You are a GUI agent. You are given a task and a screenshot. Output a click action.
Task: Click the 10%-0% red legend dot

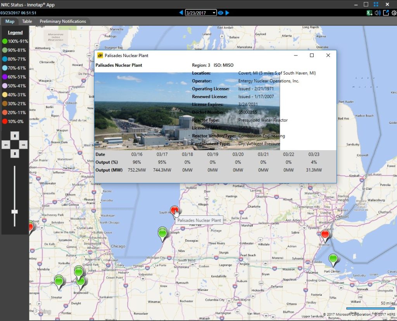tap(5, 121)
